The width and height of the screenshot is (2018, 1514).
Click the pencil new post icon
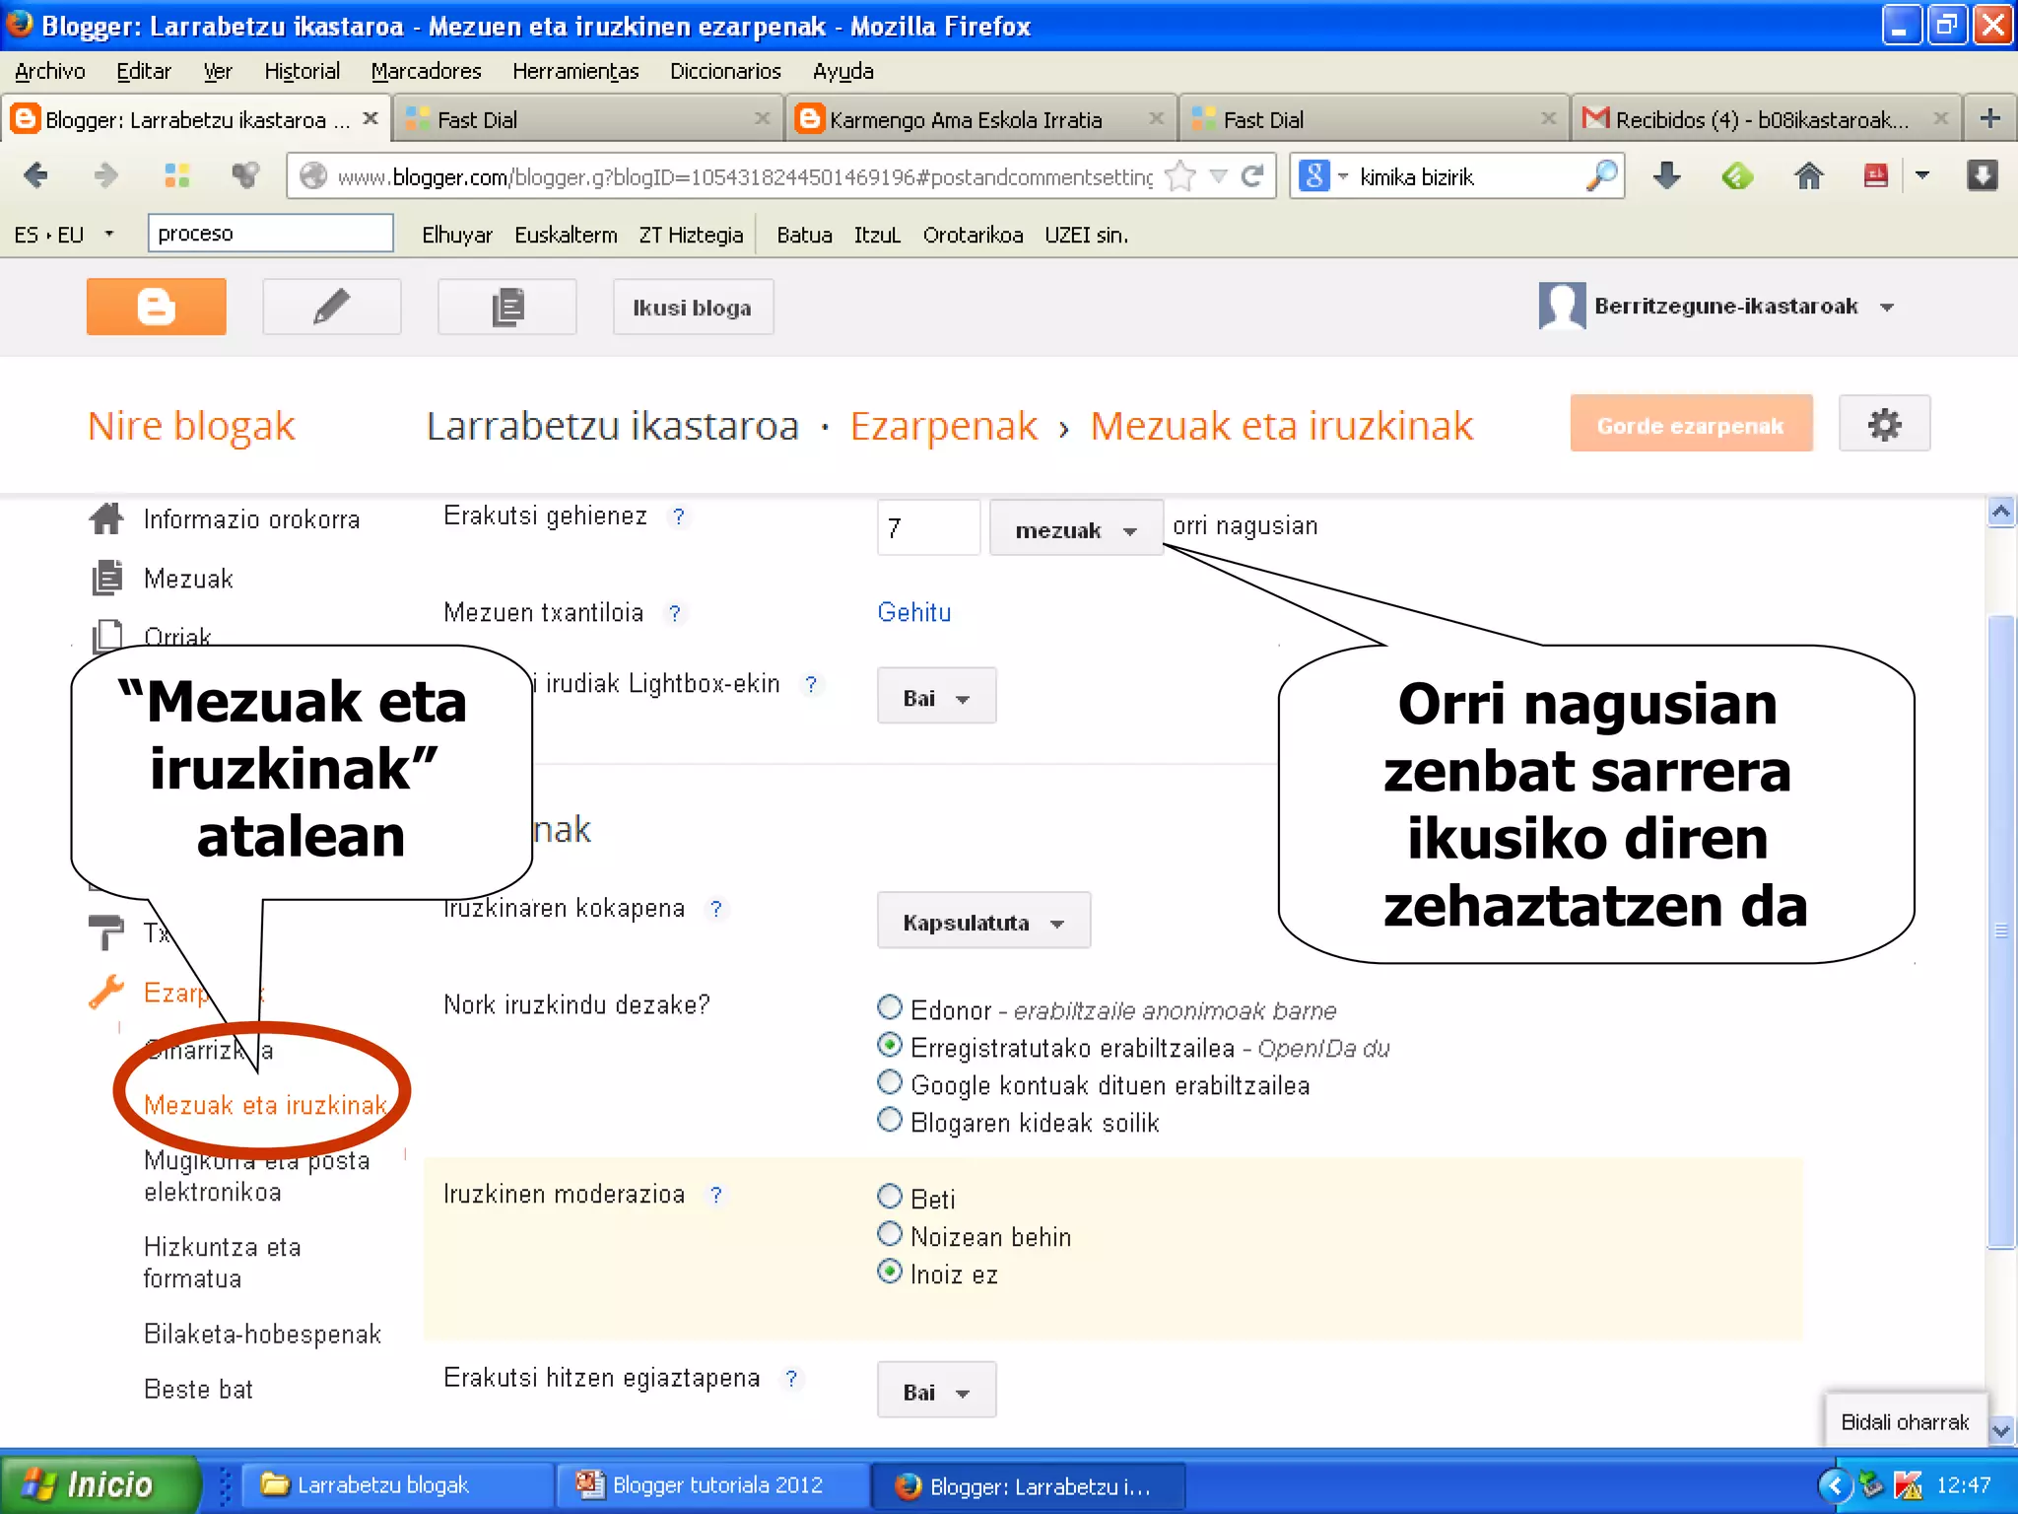[x=331, y=307]
